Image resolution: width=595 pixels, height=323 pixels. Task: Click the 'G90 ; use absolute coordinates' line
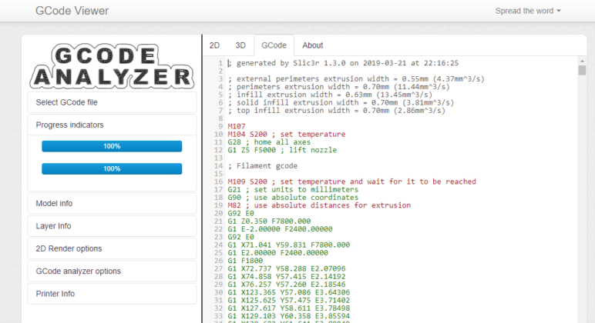(293, 198)
